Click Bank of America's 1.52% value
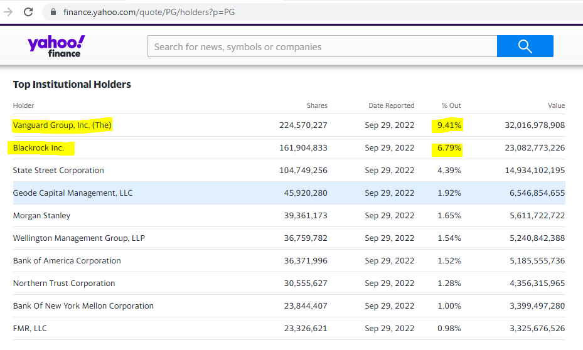Screen dimensions: 583x350 449,260
